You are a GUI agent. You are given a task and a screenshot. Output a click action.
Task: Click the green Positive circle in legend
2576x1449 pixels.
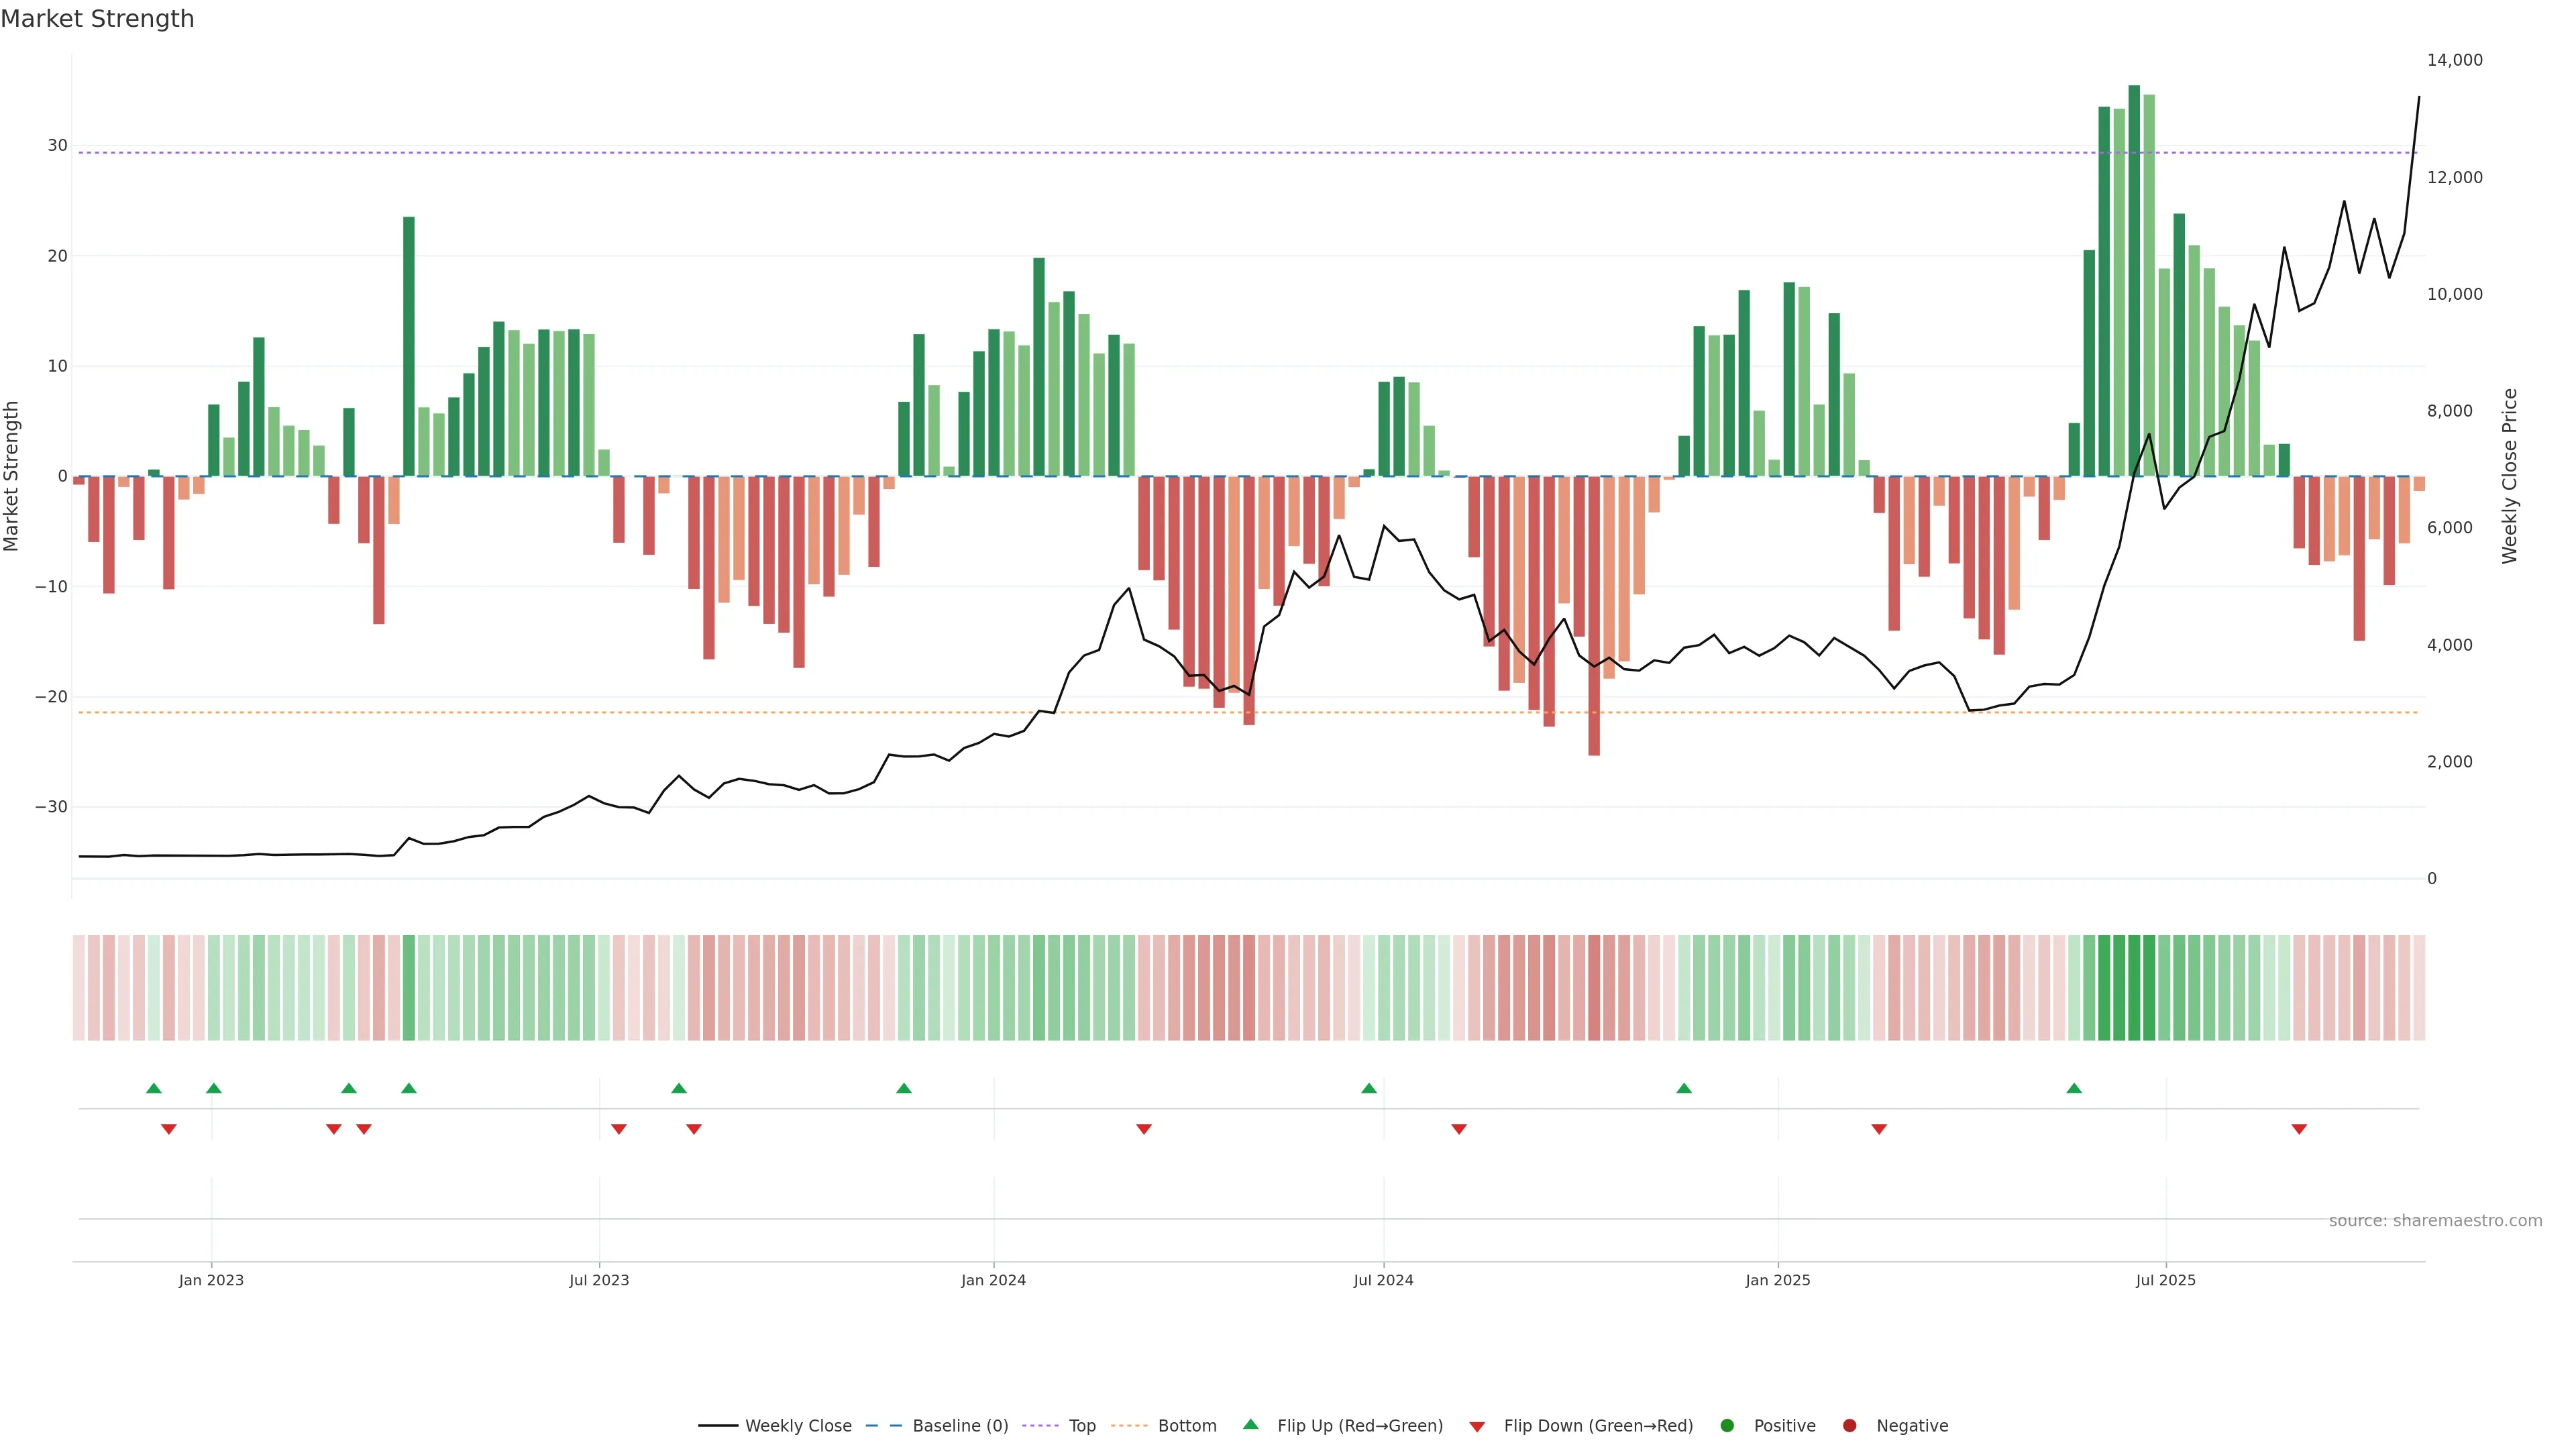click(1727, 1426)
